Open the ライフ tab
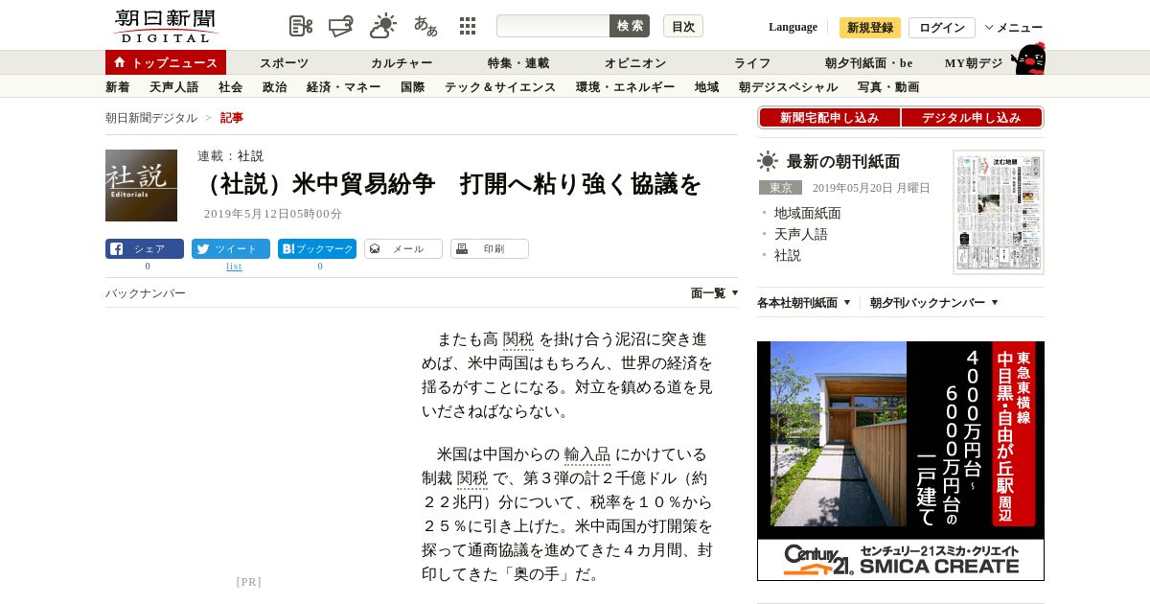The height and width of the screenshot is (604, 1150). (752, 63)
